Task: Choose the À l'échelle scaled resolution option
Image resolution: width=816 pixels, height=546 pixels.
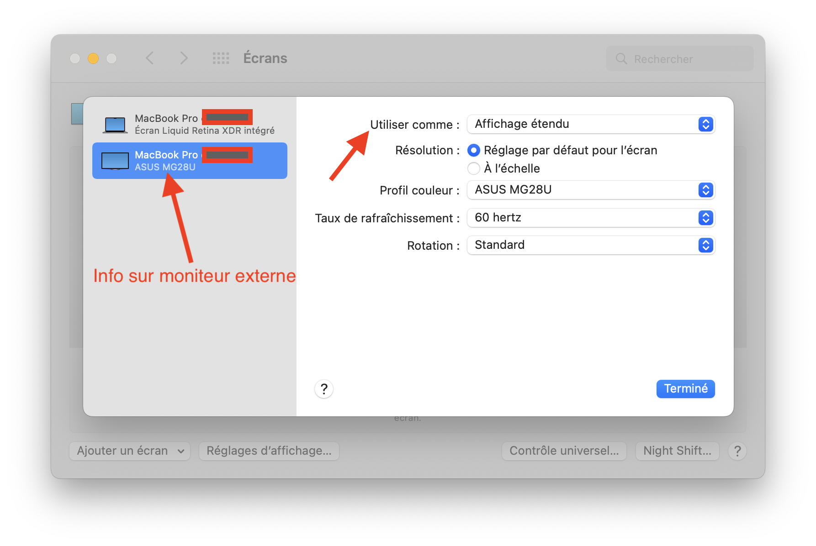Action: click(474, 168)
